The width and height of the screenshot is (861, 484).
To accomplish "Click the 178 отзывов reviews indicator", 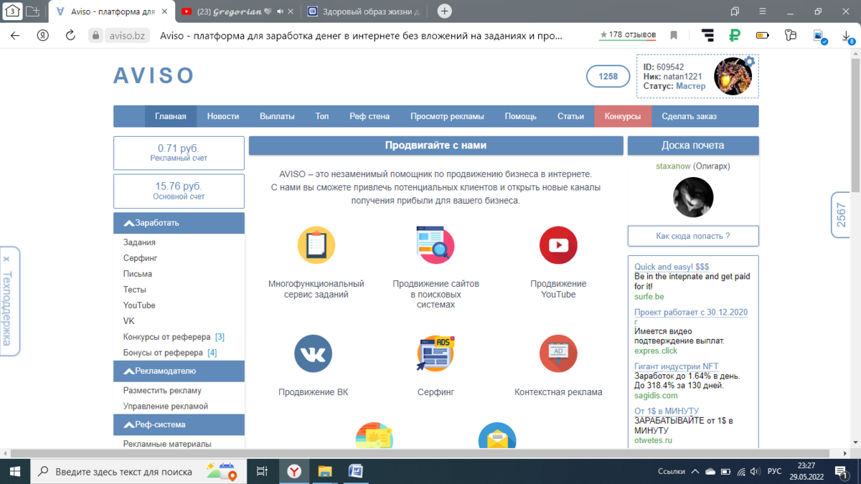I will tap(628, 34).
